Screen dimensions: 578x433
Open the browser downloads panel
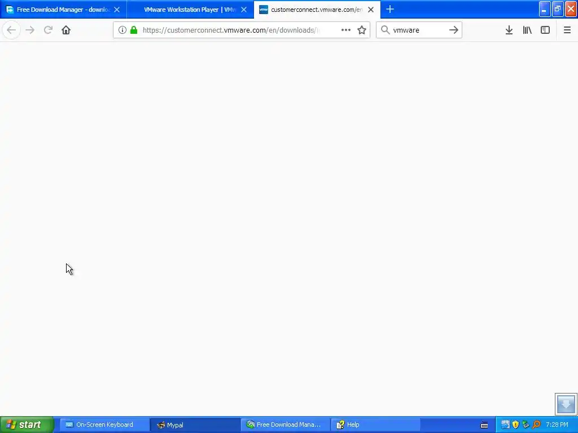[509, 30]
